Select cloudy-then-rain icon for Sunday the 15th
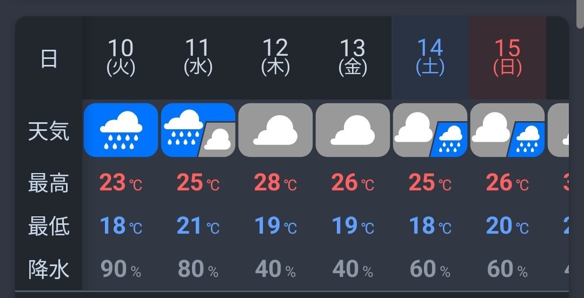Screen dimensions: 584x298 [508, 130]
